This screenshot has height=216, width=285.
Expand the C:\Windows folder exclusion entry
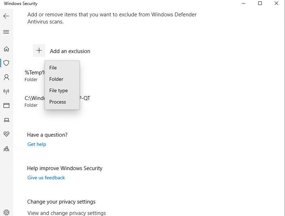point(35,101)
